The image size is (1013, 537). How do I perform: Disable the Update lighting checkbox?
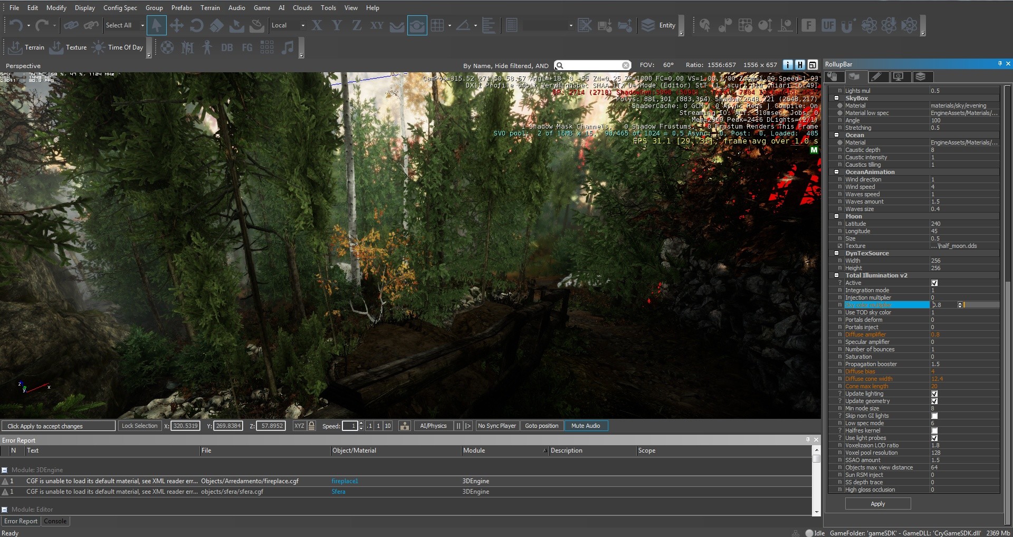934,393
